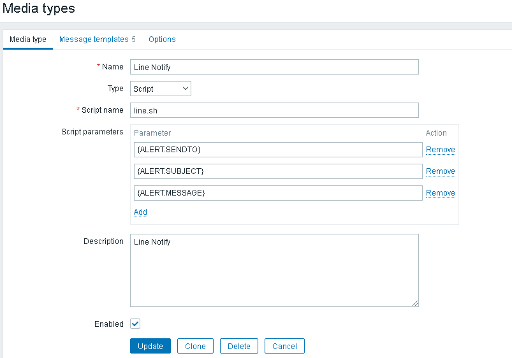This screenshot has height=358, width=512.
Task: Grab the Description textarea resize handle
Action: [x=415, y=303]
